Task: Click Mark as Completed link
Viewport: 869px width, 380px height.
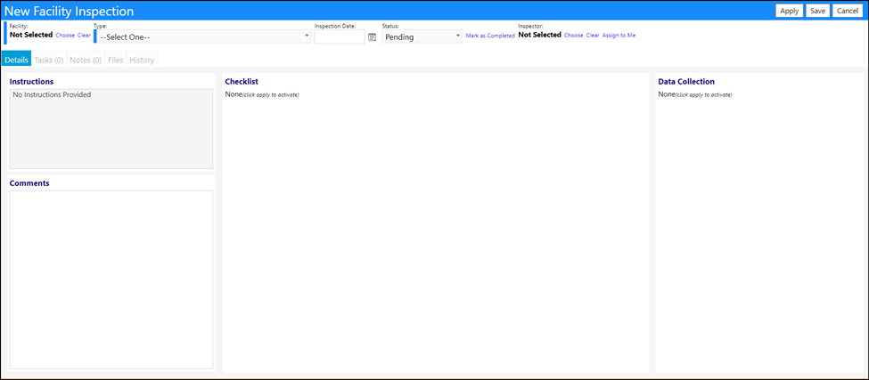Action: (x=490, y=36)
